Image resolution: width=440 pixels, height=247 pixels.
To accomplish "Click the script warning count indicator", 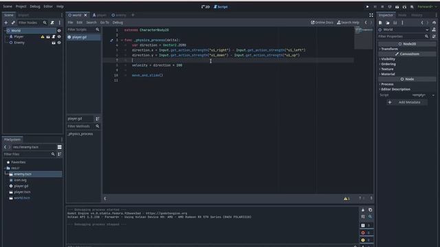I will [346, 198].
